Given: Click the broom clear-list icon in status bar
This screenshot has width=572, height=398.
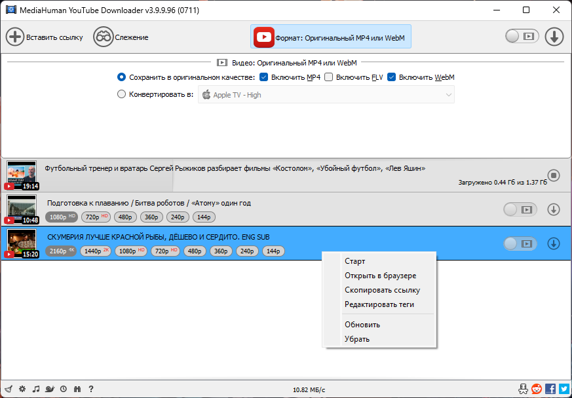Looking at the screenshot, I should pos(9,389).
